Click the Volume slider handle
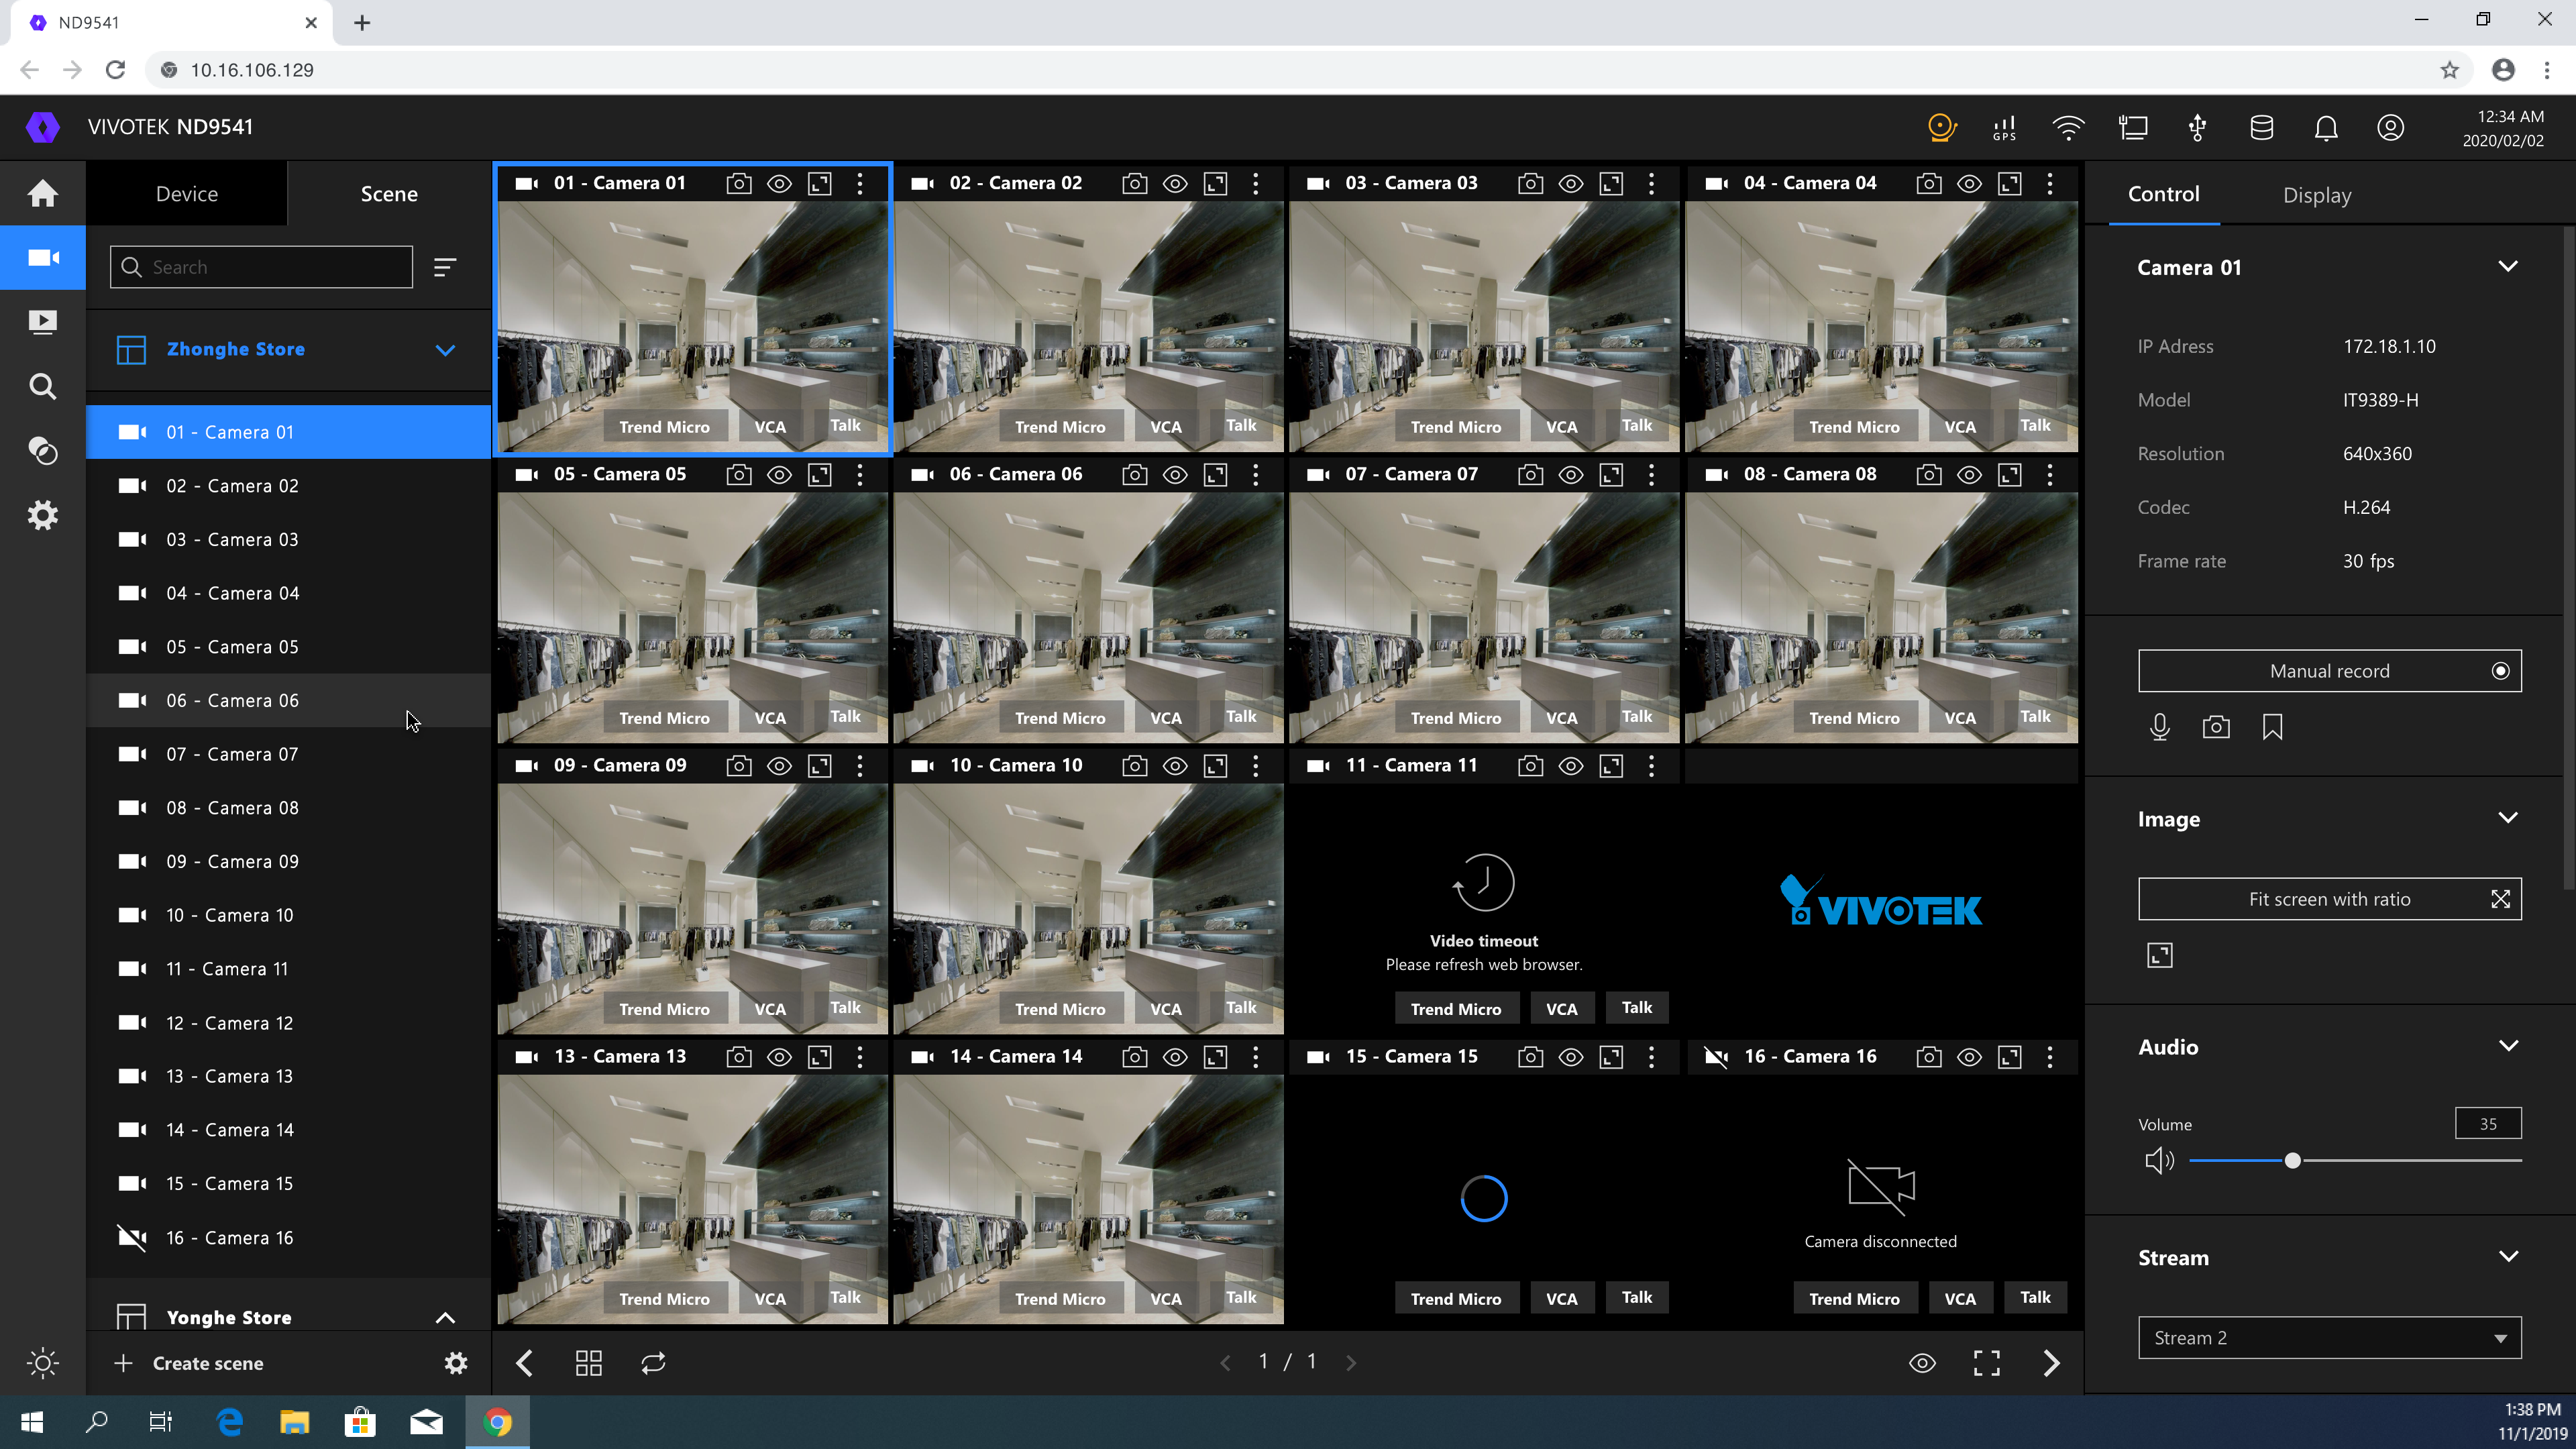 (x=2292, y=1160)
